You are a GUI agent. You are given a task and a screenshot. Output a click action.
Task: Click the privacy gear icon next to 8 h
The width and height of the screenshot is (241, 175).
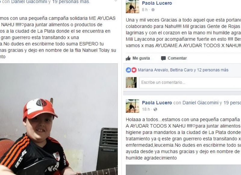tap(153, 10)
